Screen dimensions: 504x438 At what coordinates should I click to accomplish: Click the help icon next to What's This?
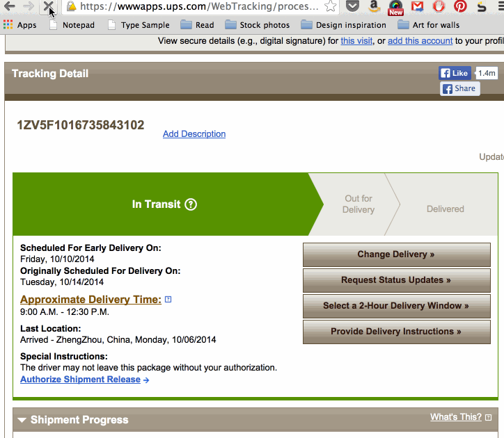(x=488, y=417)
